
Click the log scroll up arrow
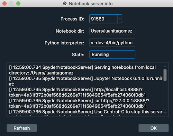coord(165,66)
